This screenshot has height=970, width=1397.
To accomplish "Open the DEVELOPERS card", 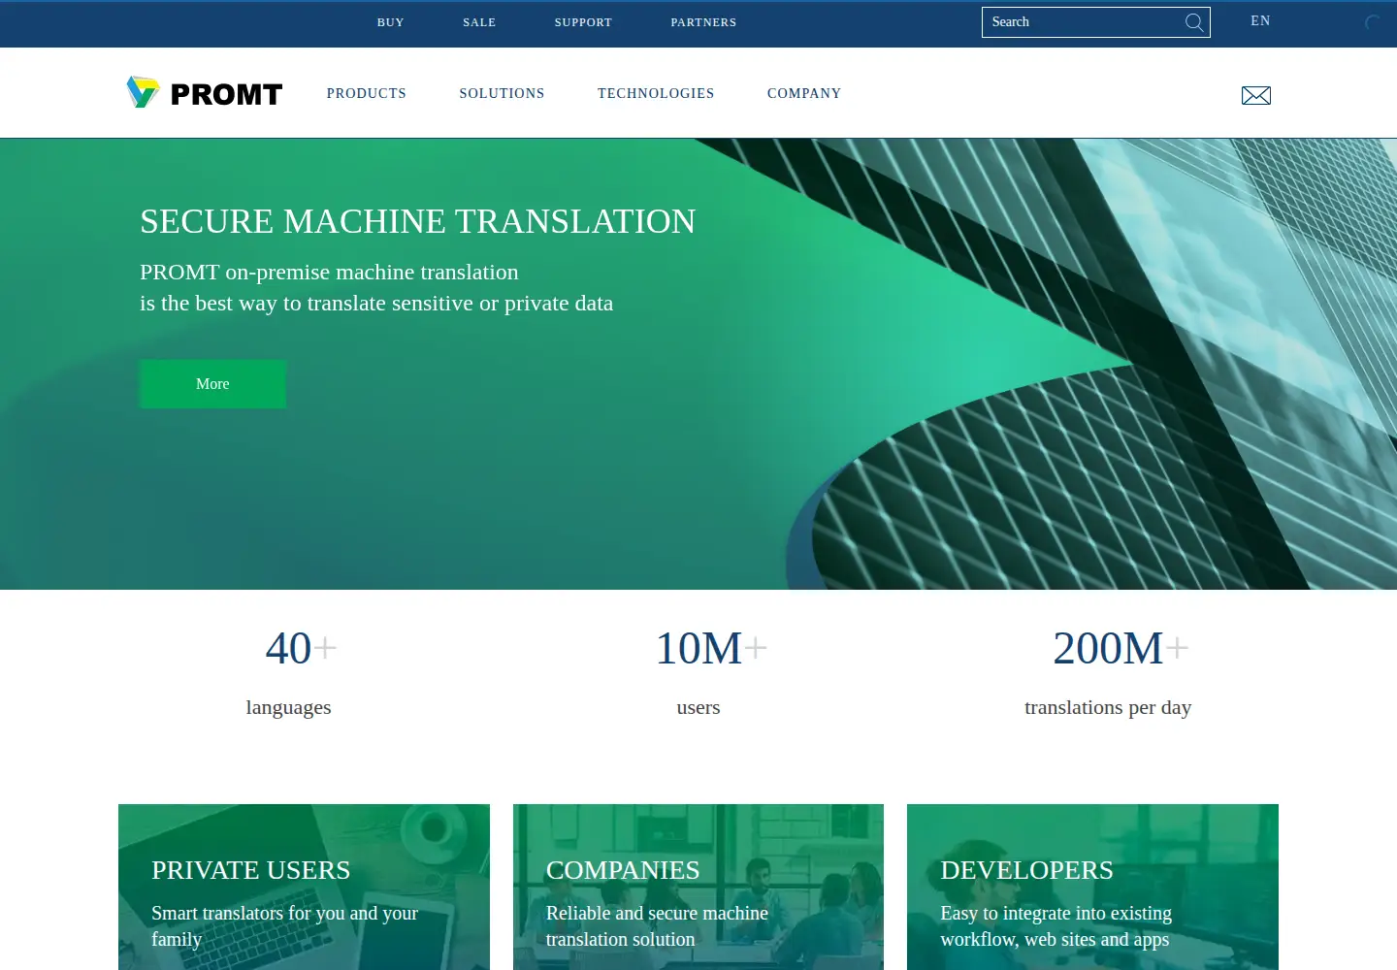I will pos(1092,887).
